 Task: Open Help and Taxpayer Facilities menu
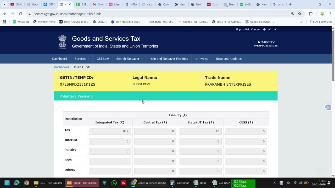coord(169,59)
